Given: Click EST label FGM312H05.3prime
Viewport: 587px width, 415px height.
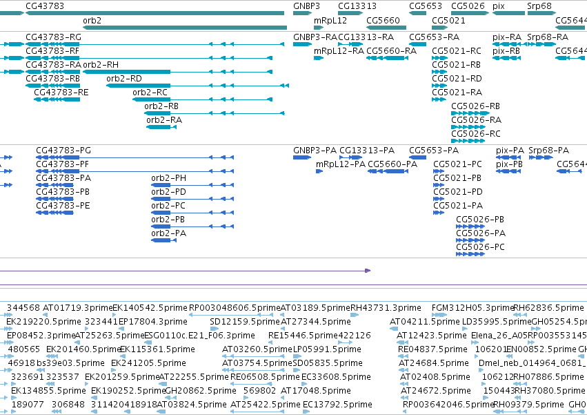Looking at the screenshot, I should pos(472,308).
